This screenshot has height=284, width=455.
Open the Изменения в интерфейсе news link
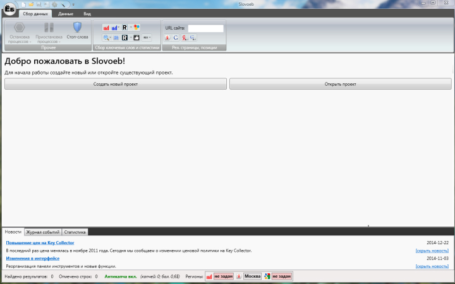point(33,258)
